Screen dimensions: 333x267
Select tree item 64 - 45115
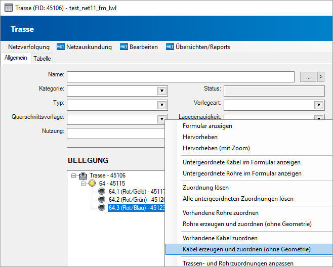(x=112, y=184)
